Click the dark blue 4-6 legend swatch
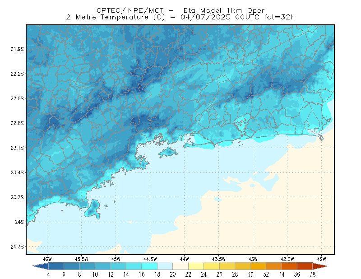The image size is (361, 279). (56, 266)
